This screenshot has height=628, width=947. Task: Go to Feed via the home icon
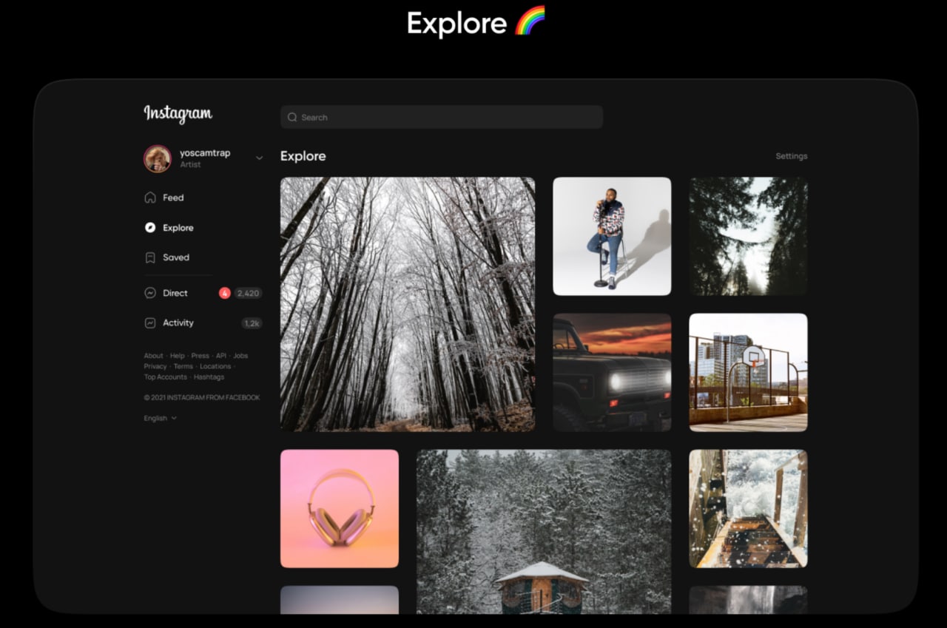coord(150,197)
